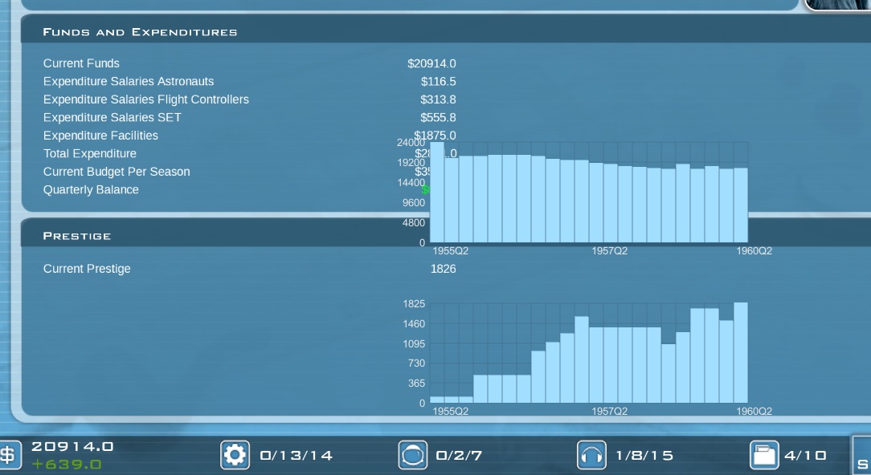Click the Funds and Expenditures header

tap(140, 32)
